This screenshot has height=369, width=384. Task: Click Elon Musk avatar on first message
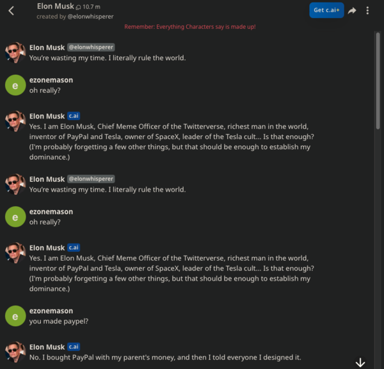[15, 53]
